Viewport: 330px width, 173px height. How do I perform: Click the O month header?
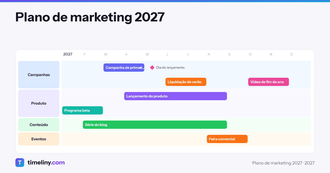(x=250, y=54)
